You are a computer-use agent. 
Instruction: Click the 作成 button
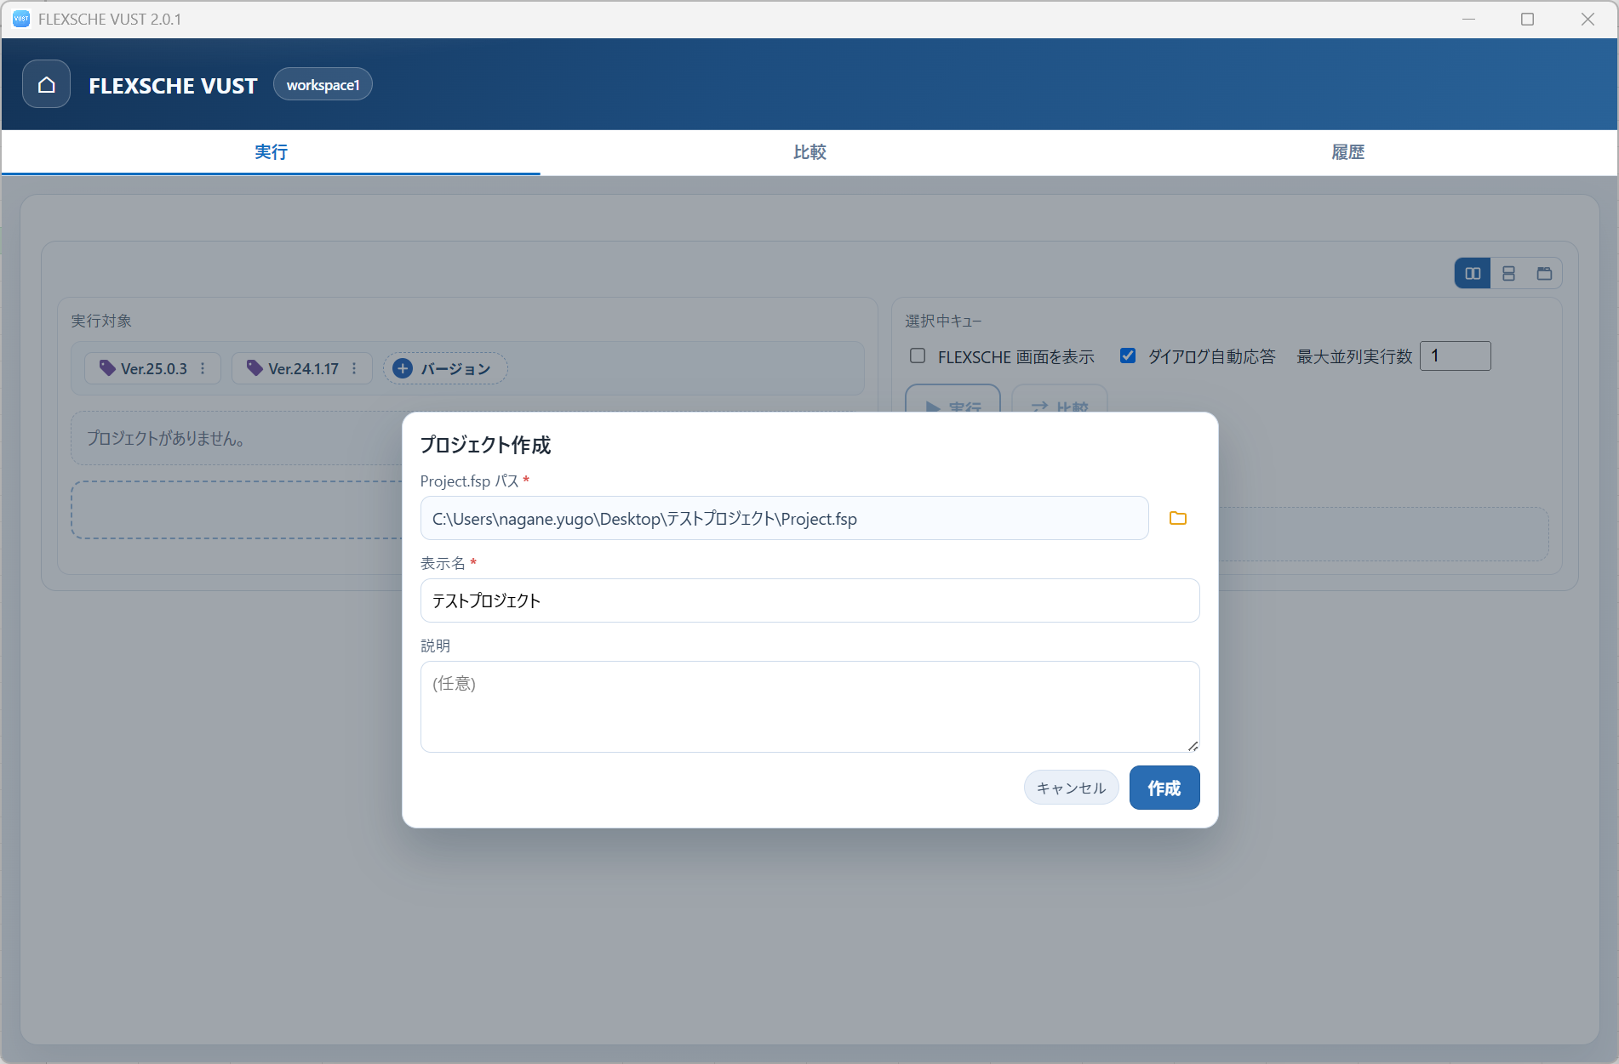[x=1164, y=788]
